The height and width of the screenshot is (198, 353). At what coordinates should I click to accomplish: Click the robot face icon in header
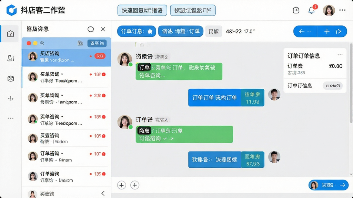(x=296, y=10)
